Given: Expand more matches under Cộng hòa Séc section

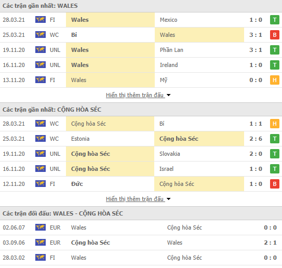Looking at the screenshot, I should pos(135,199).
